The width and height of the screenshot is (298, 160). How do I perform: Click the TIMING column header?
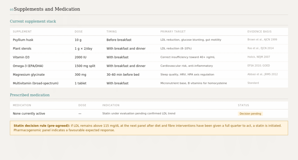click(111, 31)
